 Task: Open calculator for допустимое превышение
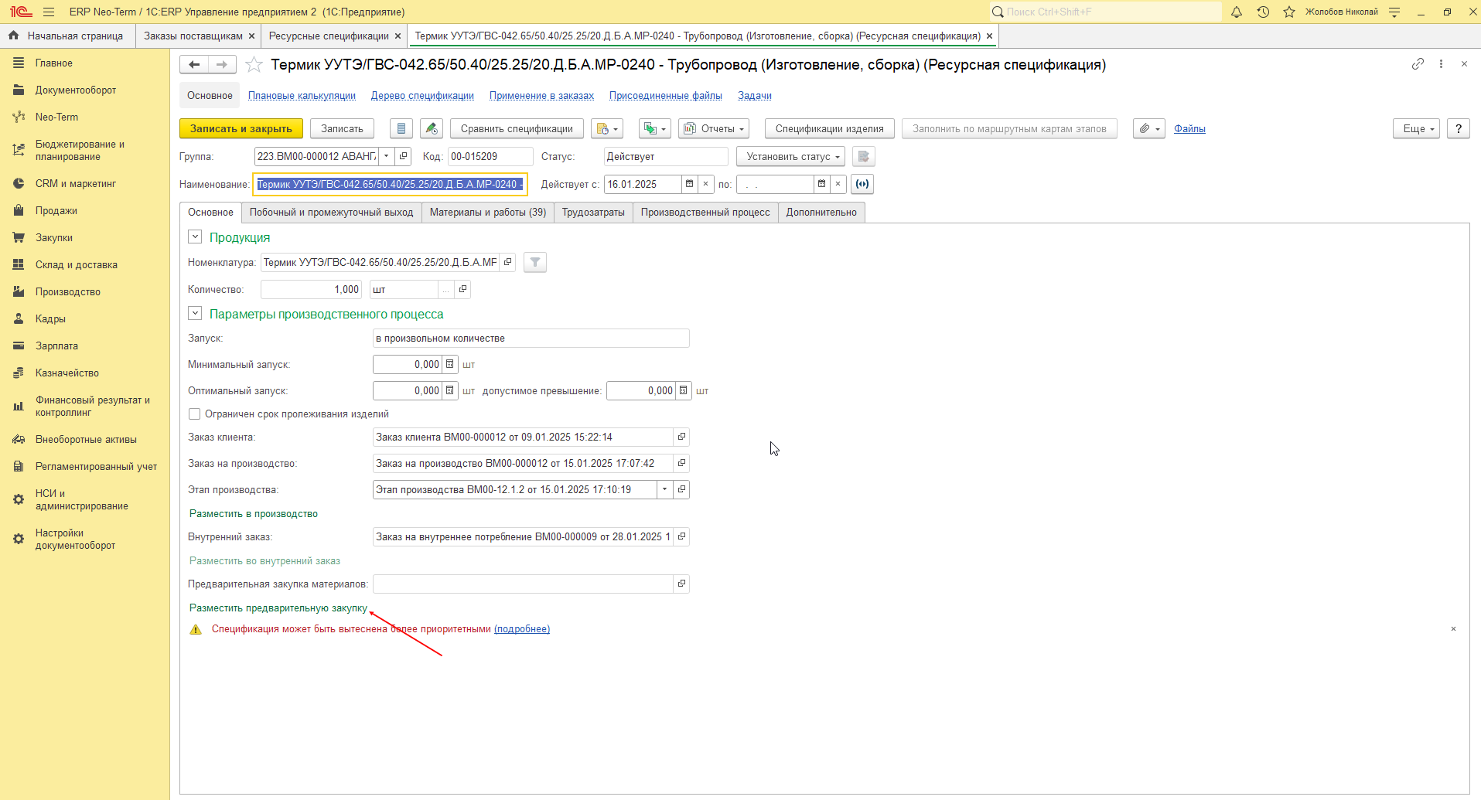[x=684, y=391]
